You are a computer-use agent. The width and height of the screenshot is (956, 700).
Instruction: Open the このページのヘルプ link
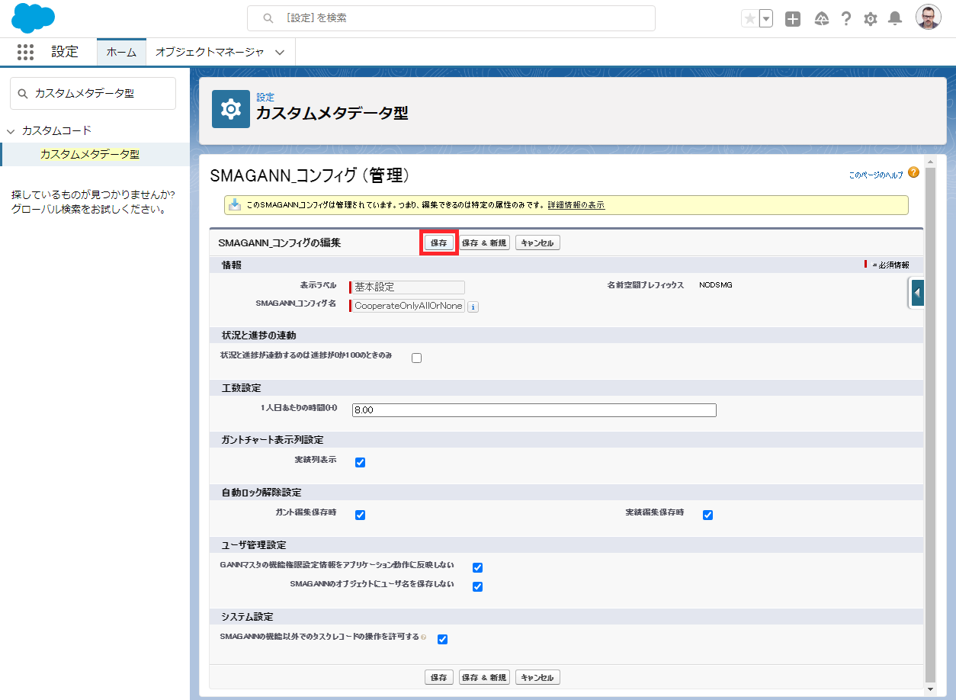tap(876, 175)
